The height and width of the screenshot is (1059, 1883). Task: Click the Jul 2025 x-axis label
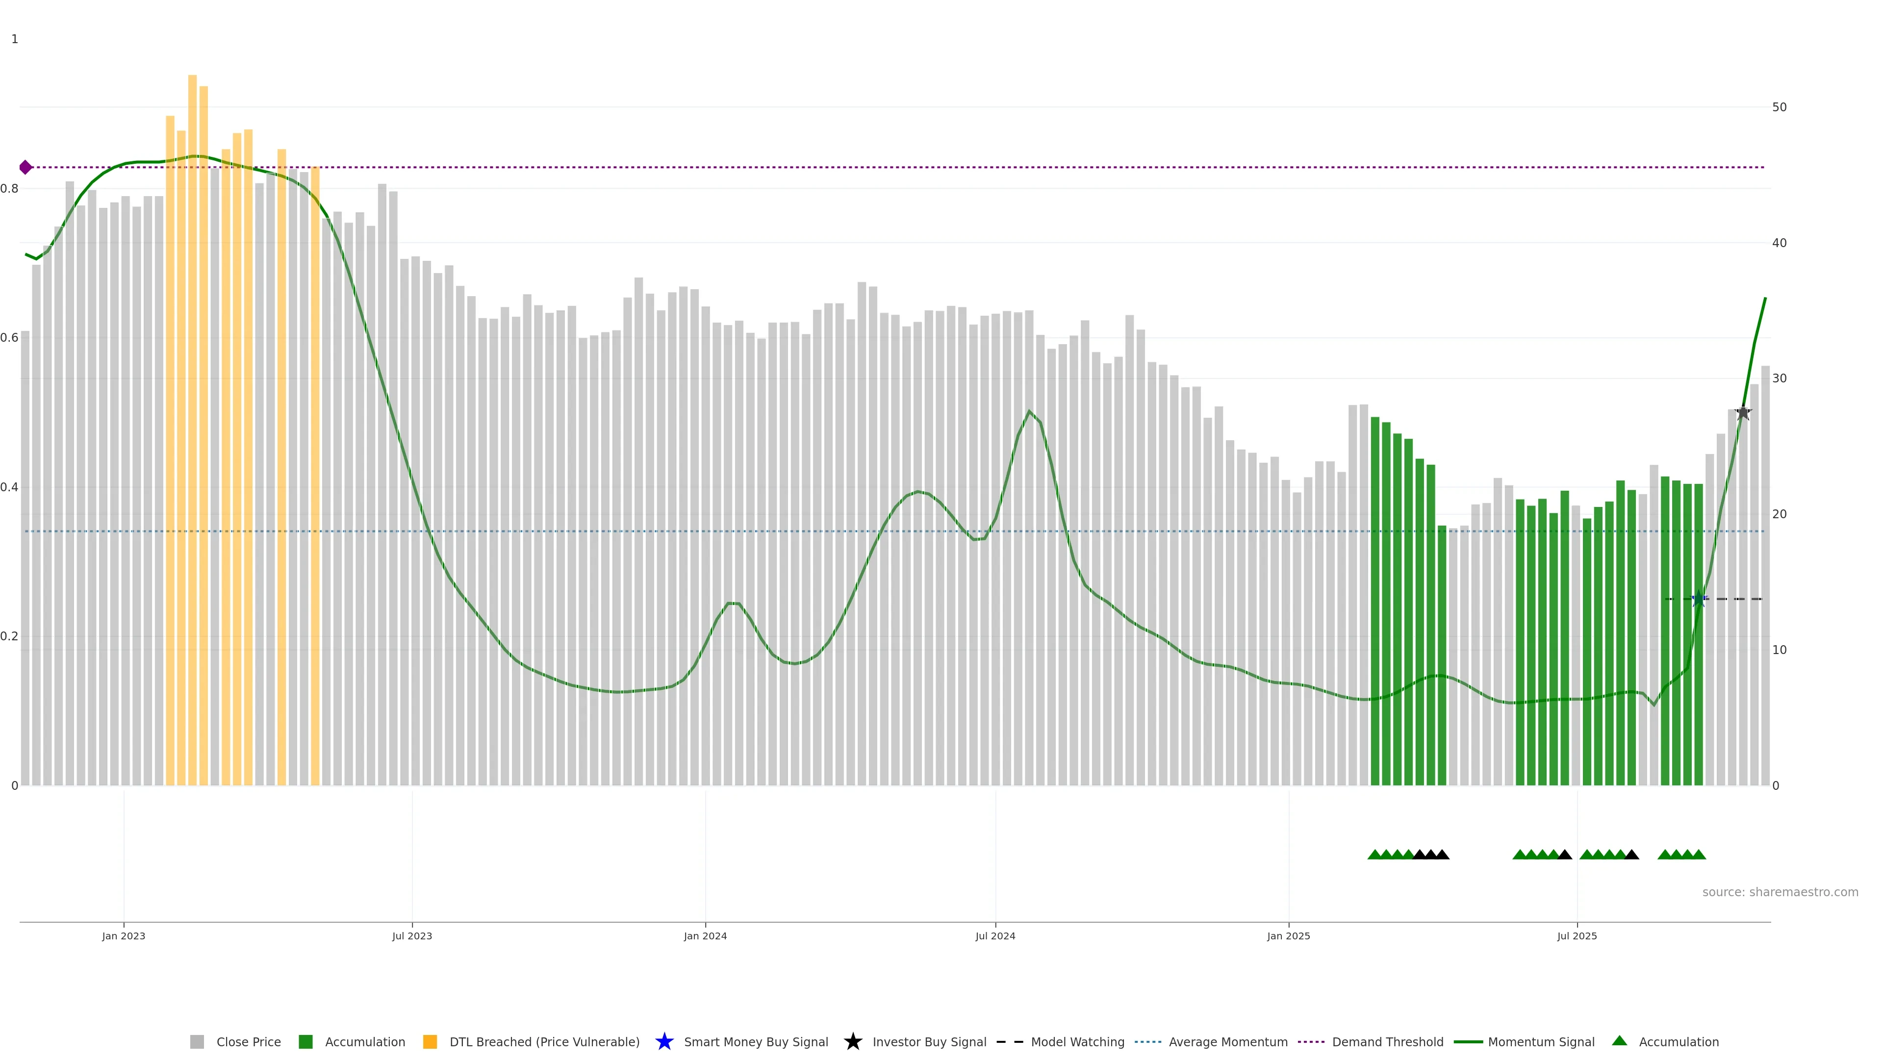pyautogui.click(x=1577, y=936)
